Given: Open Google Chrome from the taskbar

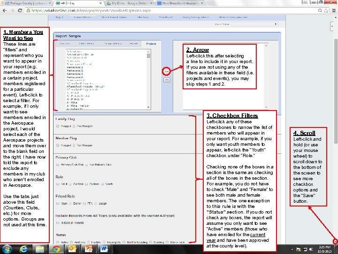Looking at the screenshot, I should pyautogui.click(x=56, y=249).
